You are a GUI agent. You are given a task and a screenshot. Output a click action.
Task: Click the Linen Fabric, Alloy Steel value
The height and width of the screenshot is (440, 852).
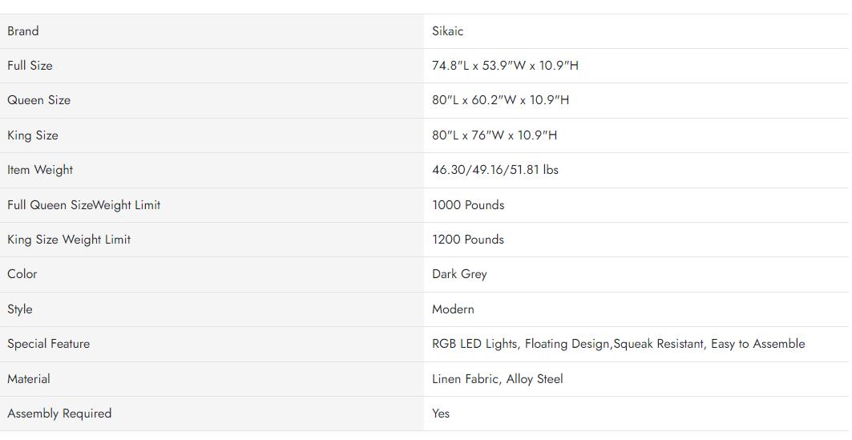498,379
